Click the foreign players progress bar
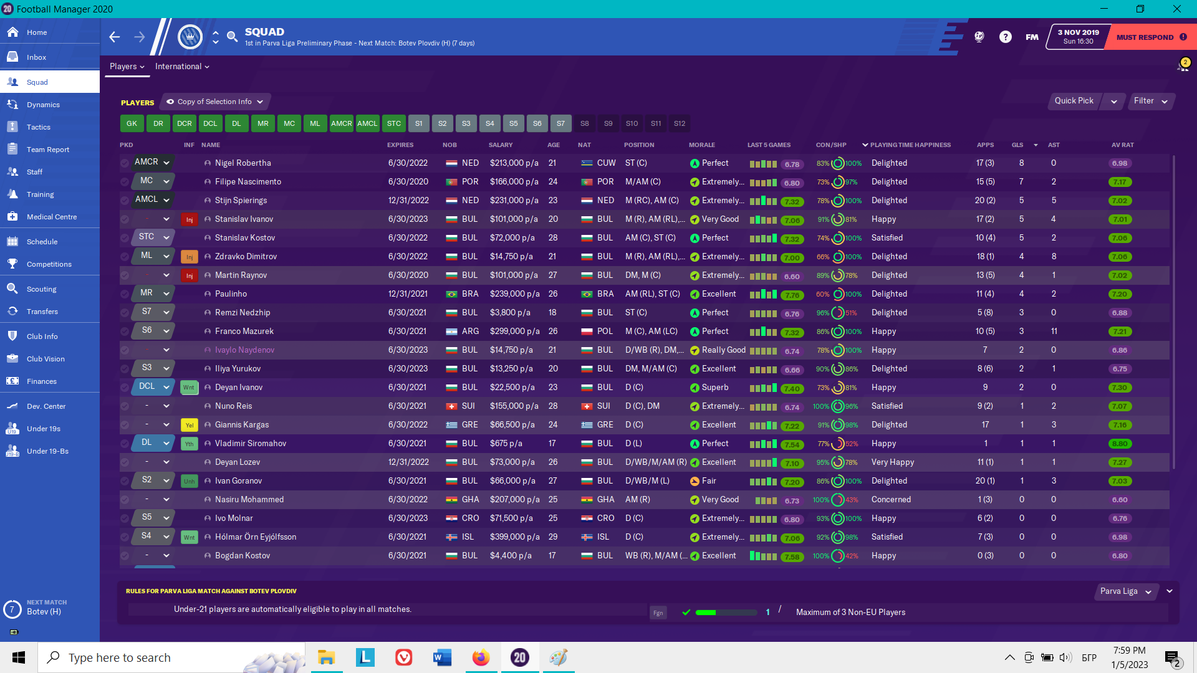This screenshot has height=673, width=1197. (726, 613)
